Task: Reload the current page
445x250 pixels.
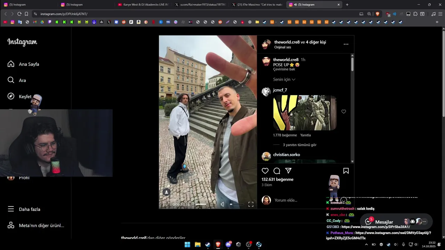Action: pos(19,14)
